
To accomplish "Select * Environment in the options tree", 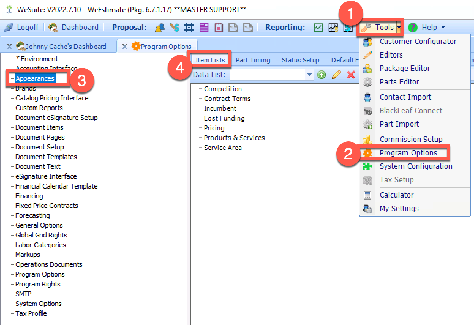I will 37,59.
